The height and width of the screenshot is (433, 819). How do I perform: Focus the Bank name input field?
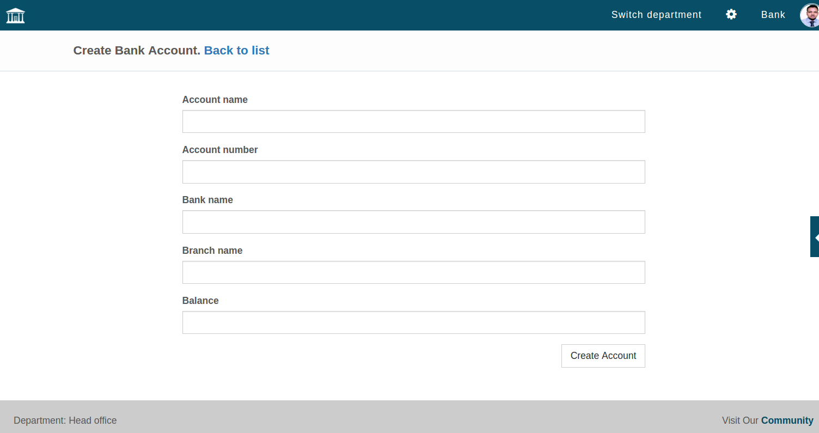(414, 222)
